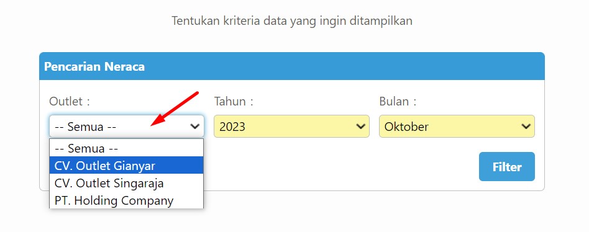
Task: Click the chevron arrow on the Bulan select
Action: pyautogui.click(x=526, y=127)
